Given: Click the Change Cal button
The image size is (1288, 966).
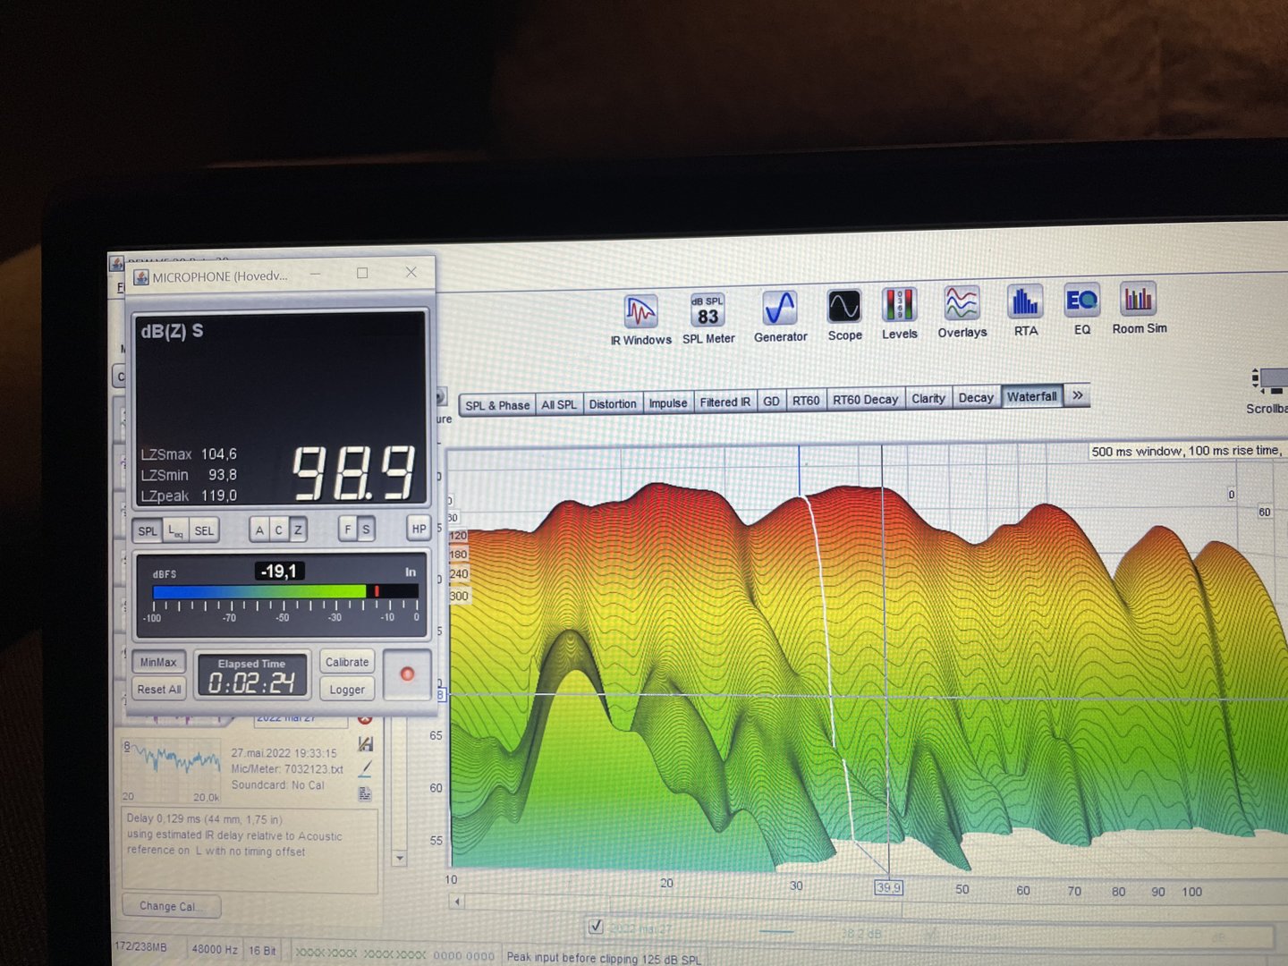Looking at the screenshot, I should (x=170, y=906).
